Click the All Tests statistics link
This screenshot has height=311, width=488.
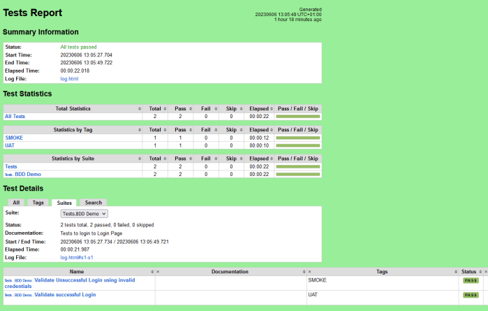tap(15, 116)
